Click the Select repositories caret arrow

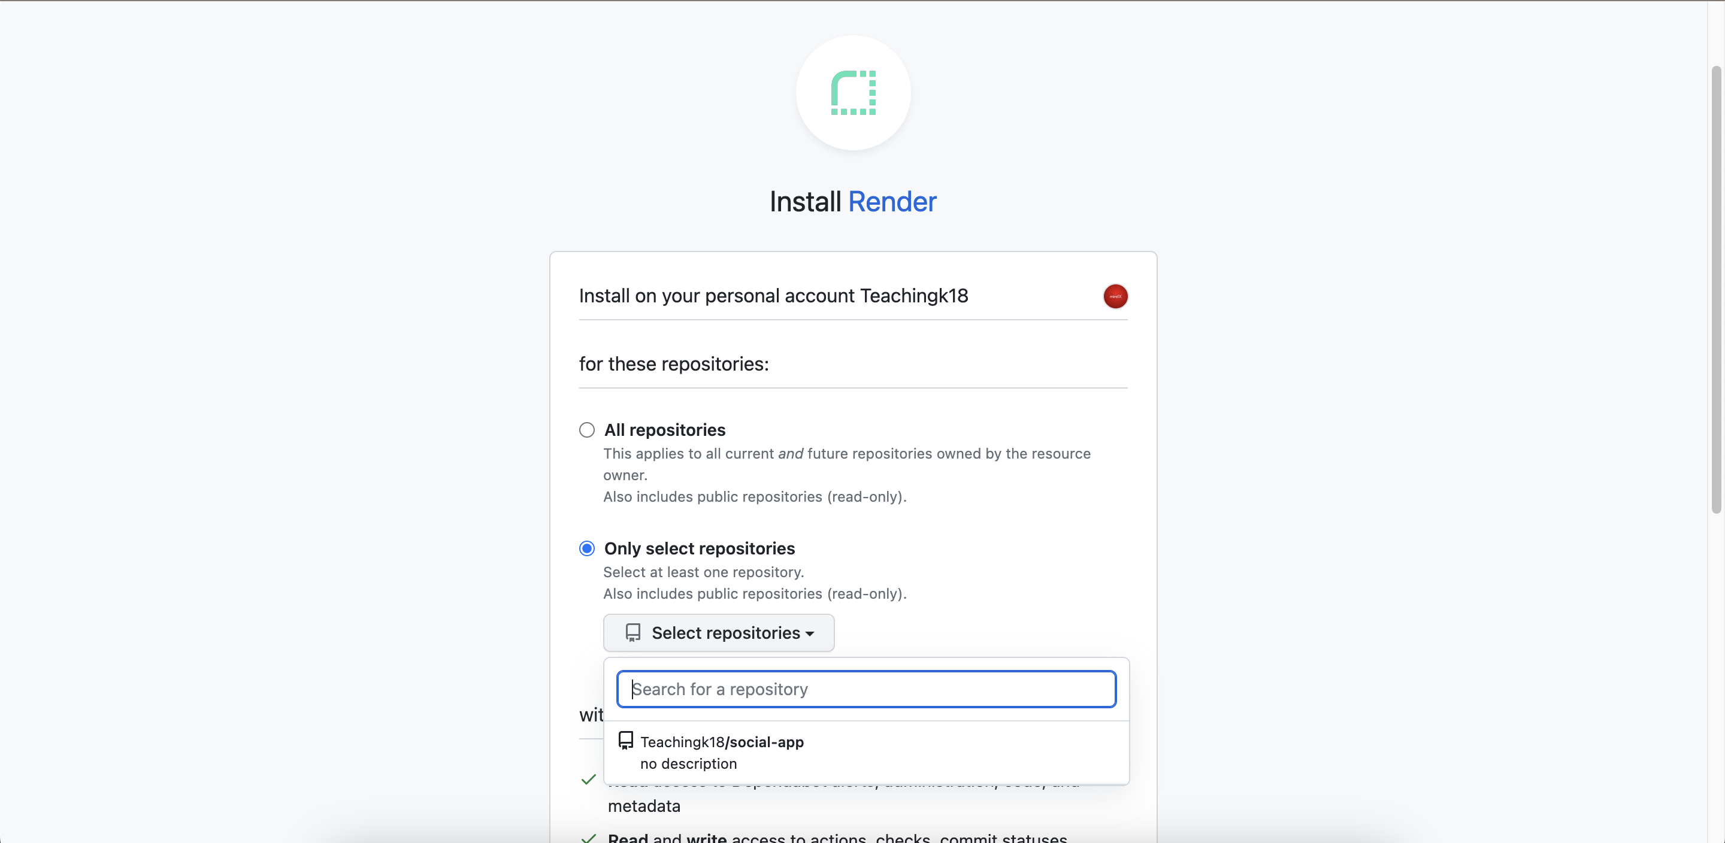tap(810, 633)
